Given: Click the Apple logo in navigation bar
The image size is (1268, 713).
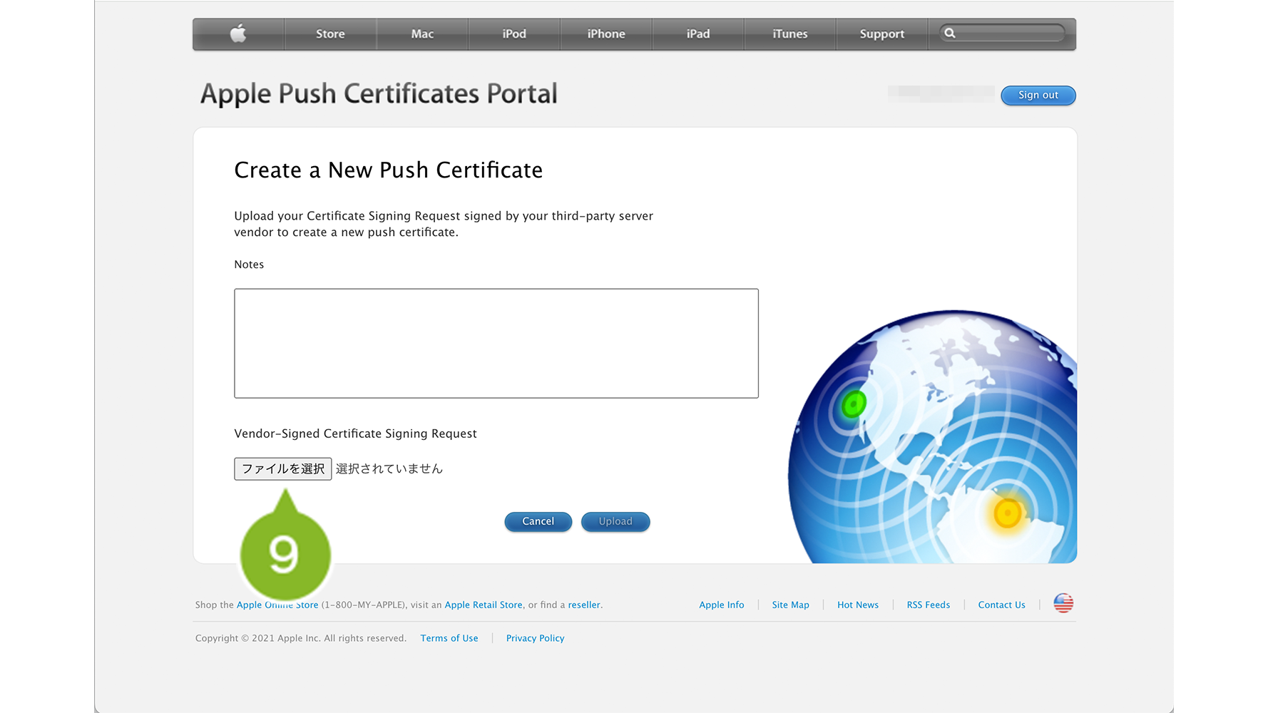Looking at the screenshot, I should pyautogui.click(x=238, y=34).
